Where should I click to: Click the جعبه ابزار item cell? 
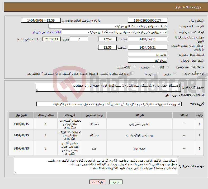point(139,148)
